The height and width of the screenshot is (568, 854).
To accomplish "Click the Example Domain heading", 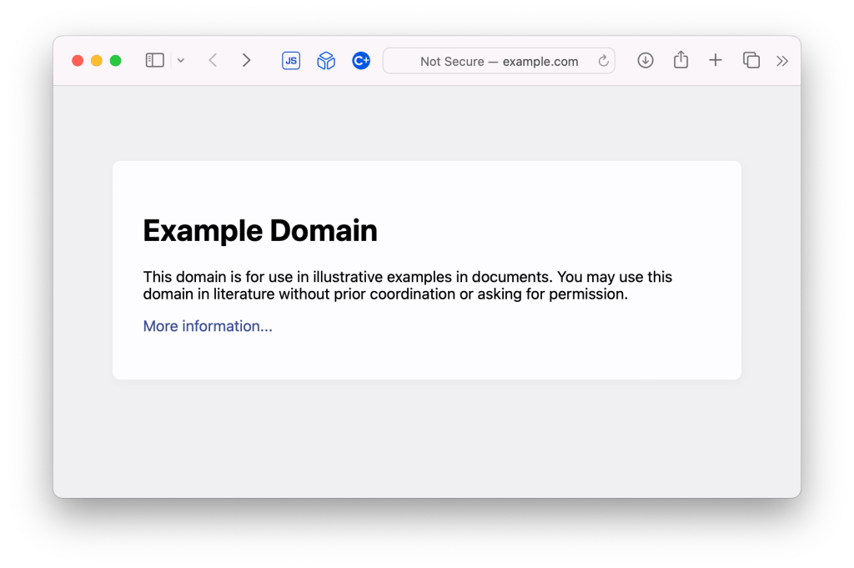I will point(260,230).
